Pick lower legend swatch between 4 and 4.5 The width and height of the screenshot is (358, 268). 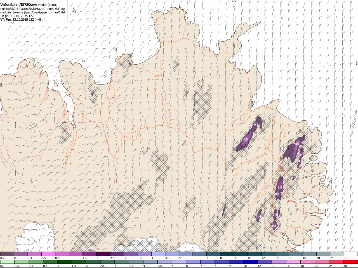click(x=150, y=262)
